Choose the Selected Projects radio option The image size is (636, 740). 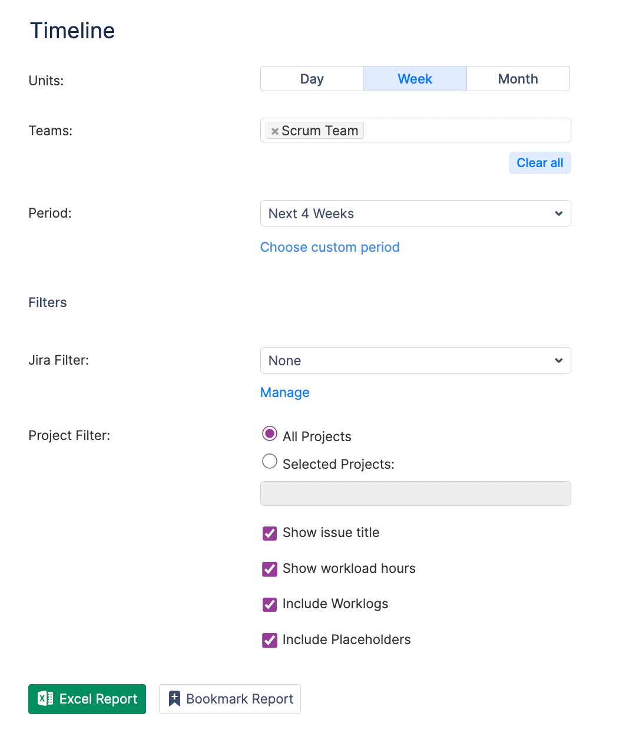270,462
